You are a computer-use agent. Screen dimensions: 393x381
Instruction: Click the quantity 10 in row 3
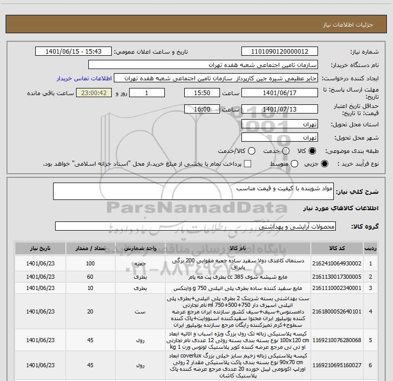(90, 288)
